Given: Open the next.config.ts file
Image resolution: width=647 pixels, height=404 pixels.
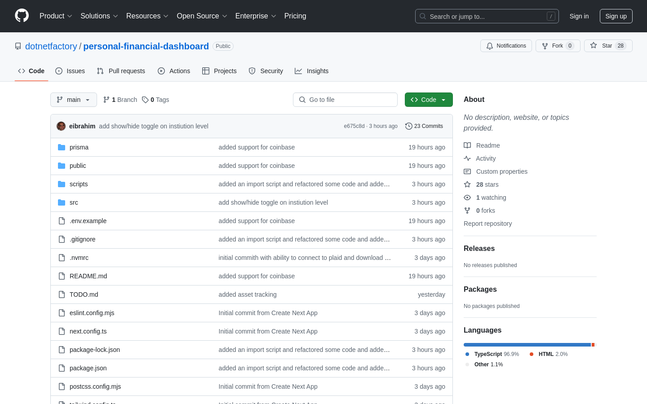Looking at the screenshot, I should click(88, 331).
